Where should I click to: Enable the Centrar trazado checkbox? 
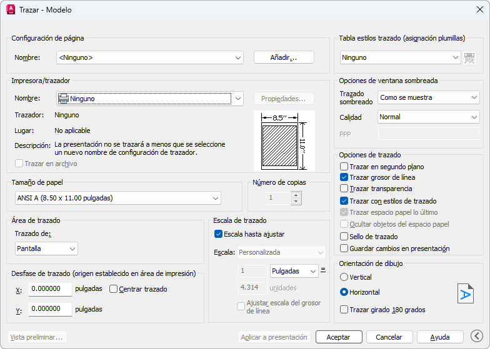pyautogui.click(x=114, y=289)
